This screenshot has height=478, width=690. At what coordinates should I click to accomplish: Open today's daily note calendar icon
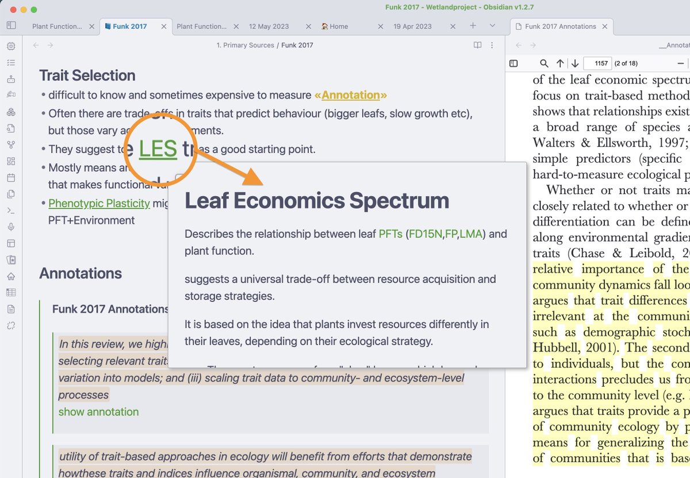tap(11, 178)
